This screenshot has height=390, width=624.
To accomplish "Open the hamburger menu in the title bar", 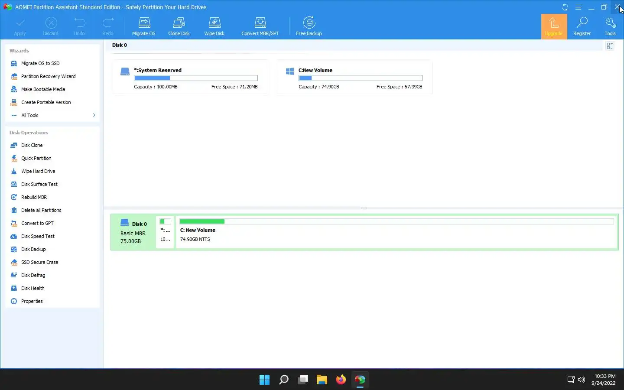I will click(x=578, y=7).
